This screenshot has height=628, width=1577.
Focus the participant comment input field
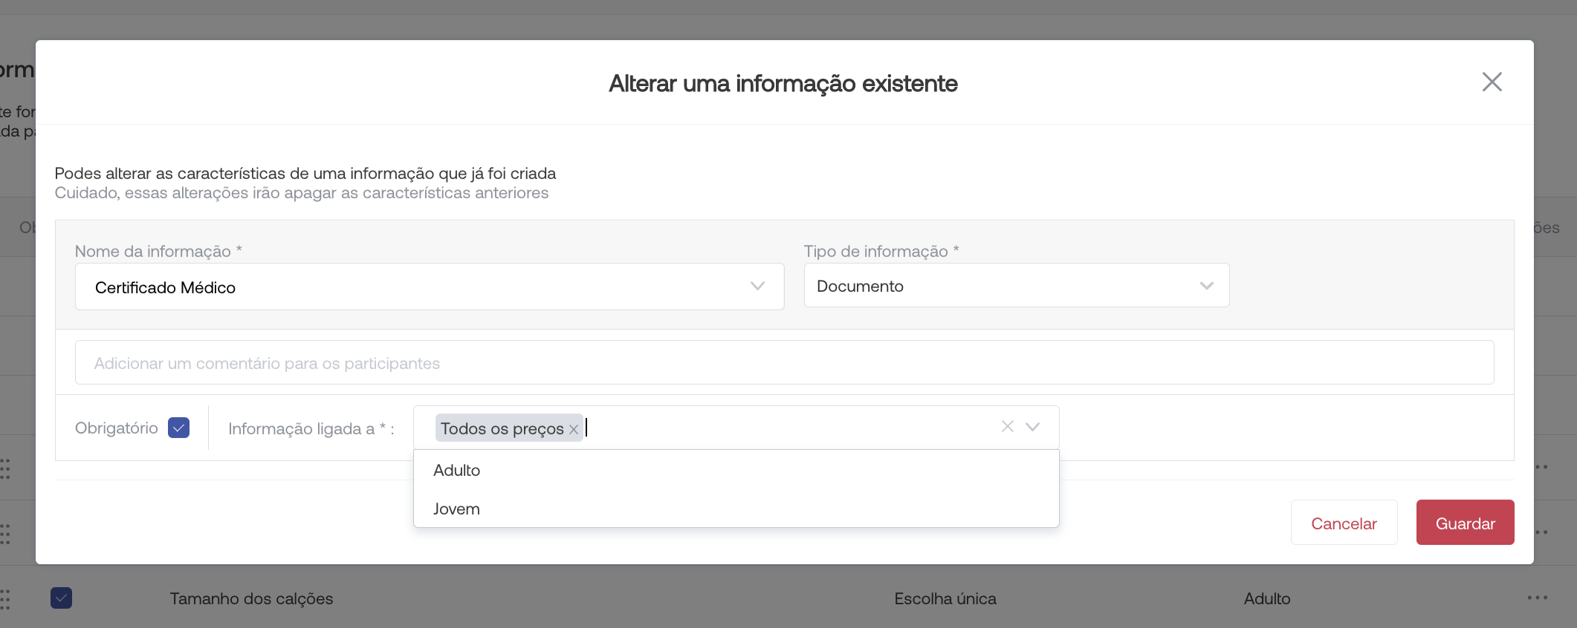784,363
